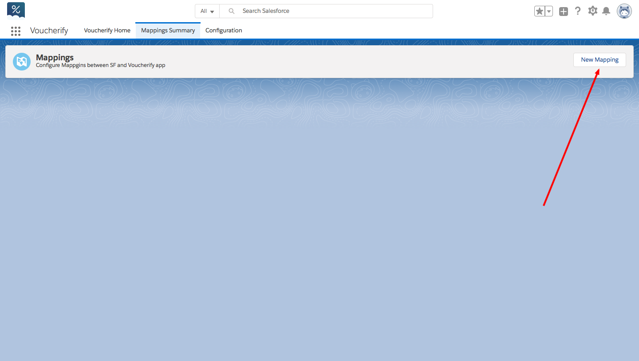Image resolution: width=639 pixels, height=361 pixels.
Task: Switch to the Voucherify Home tab
Action: [107, 31]
